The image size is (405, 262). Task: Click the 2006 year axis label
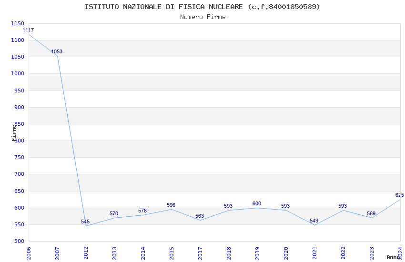coord(29,253)
